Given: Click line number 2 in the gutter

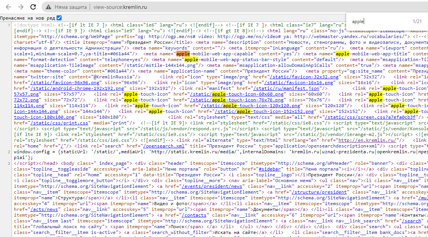Looking at the screenshot, I should click(9, 152).
